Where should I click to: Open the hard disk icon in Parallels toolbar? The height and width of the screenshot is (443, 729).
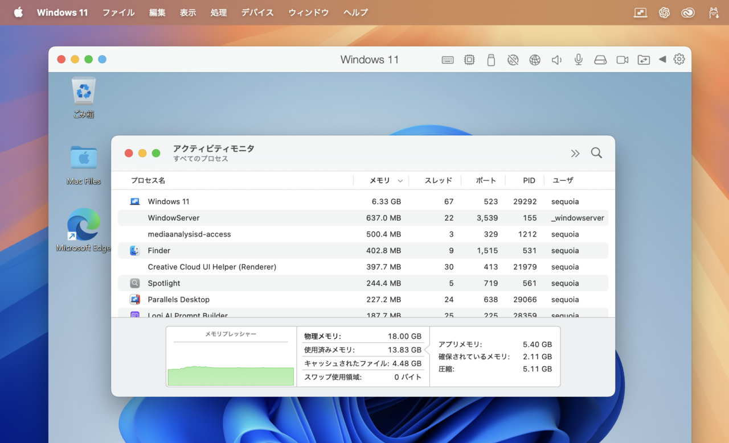click(x=600, y=60)
